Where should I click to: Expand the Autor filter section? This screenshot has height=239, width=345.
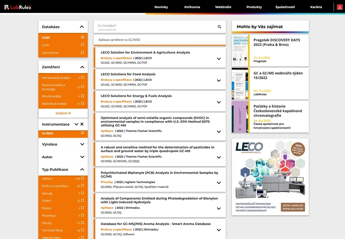(82, 157)
